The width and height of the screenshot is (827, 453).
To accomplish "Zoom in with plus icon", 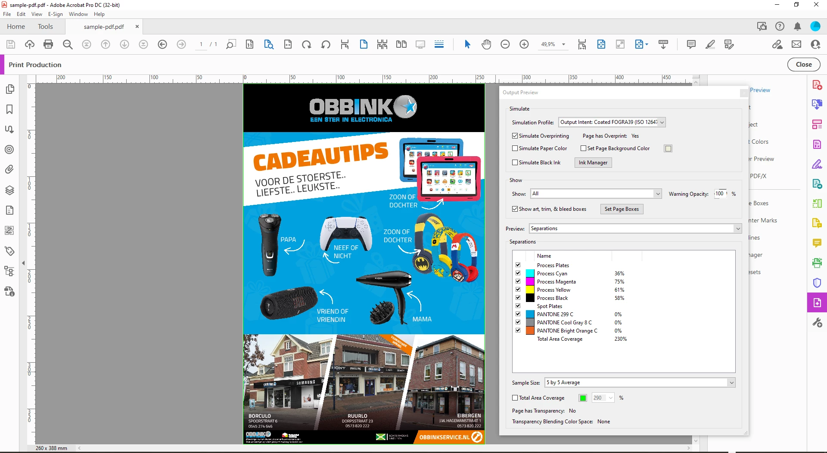I will pos(524,44).
